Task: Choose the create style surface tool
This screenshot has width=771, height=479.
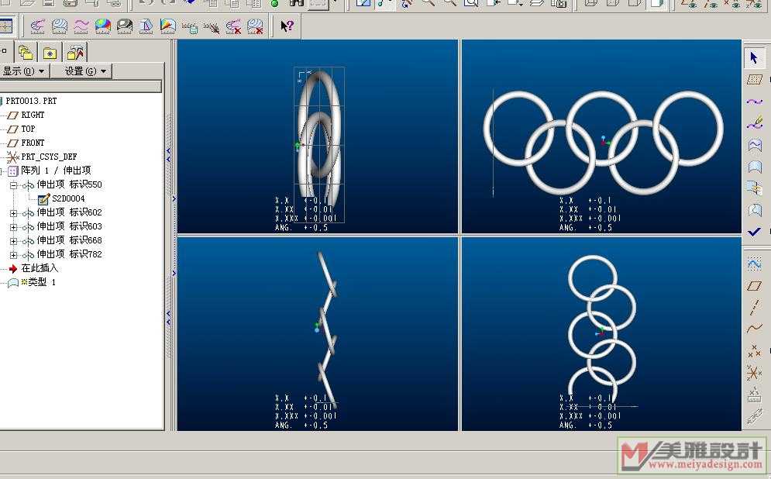Action: [x=754, y=167]
